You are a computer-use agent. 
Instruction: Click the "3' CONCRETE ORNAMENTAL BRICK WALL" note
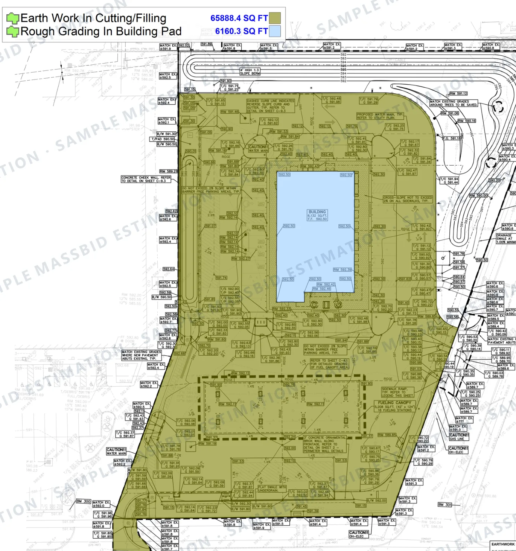tap(324, 444)
